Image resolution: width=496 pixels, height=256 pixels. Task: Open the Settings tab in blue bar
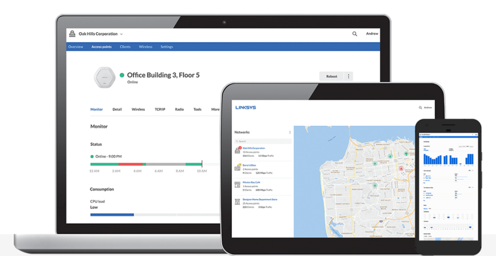[167, 47]
